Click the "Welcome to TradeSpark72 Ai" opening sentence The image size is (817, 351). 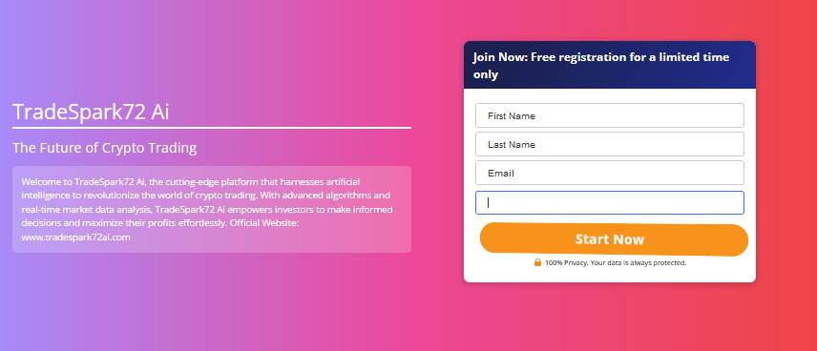84,182
